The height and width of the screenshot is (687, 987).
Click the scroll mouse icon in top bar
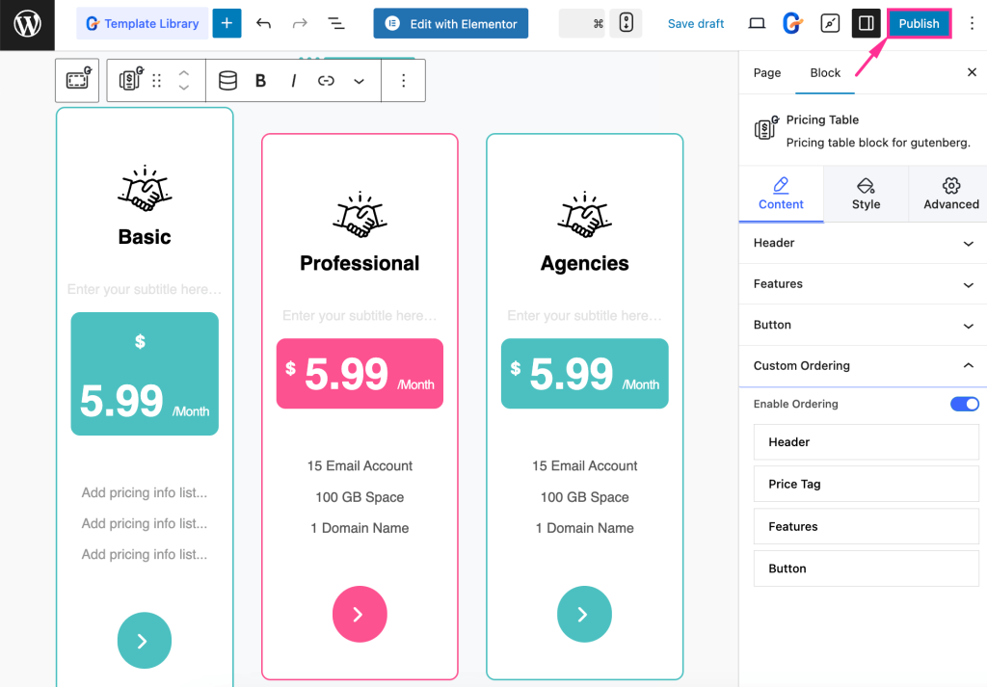(x=626, y=23)
